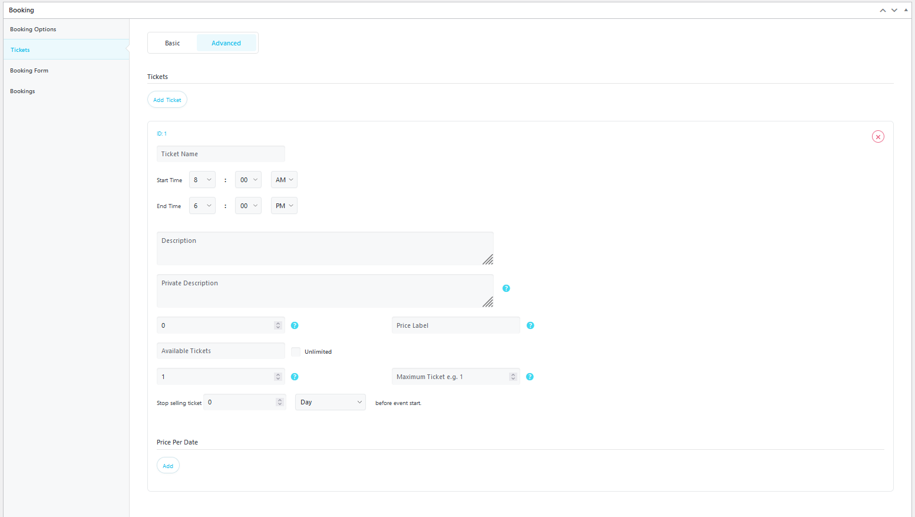Image resolution: width=915 pixels, height=517 pixels.
Task: Open the Start Time AM dropdown
Action: (284, 180)
